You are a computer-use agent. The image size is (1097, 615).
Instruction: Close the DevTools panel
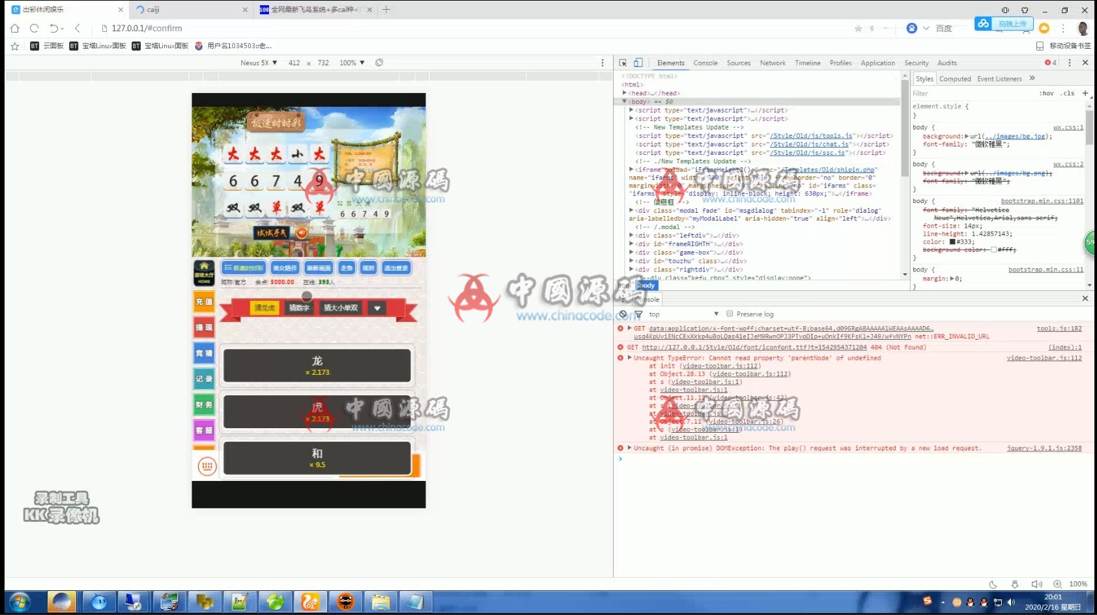[1085, 62]
